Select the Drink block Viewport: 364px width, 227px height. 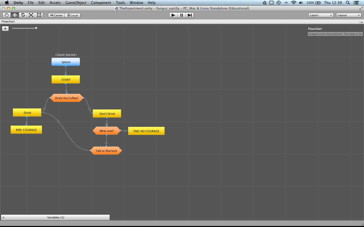coord(27,112)
